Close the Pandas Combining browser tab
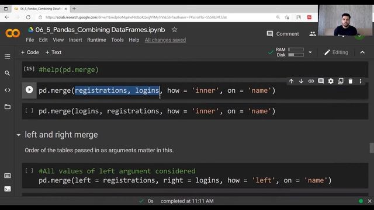This screenshot has height=210, width=374. [66, 9]
